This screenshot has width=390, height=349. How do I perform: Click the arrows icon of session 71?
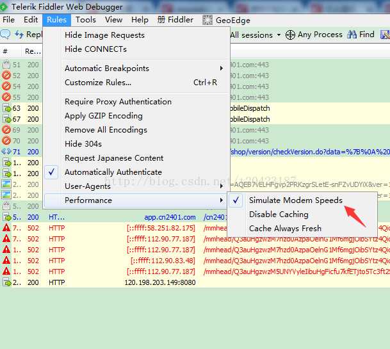tap(6, 152)
